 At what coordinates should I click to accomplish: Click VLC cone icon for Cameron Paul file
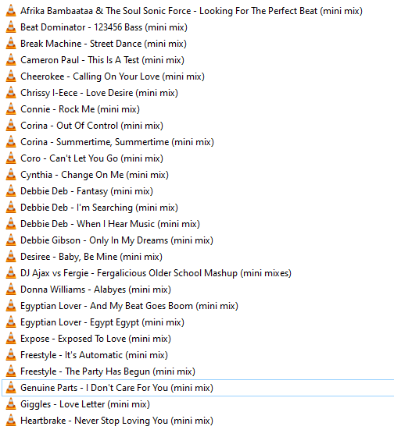point(11,60)
